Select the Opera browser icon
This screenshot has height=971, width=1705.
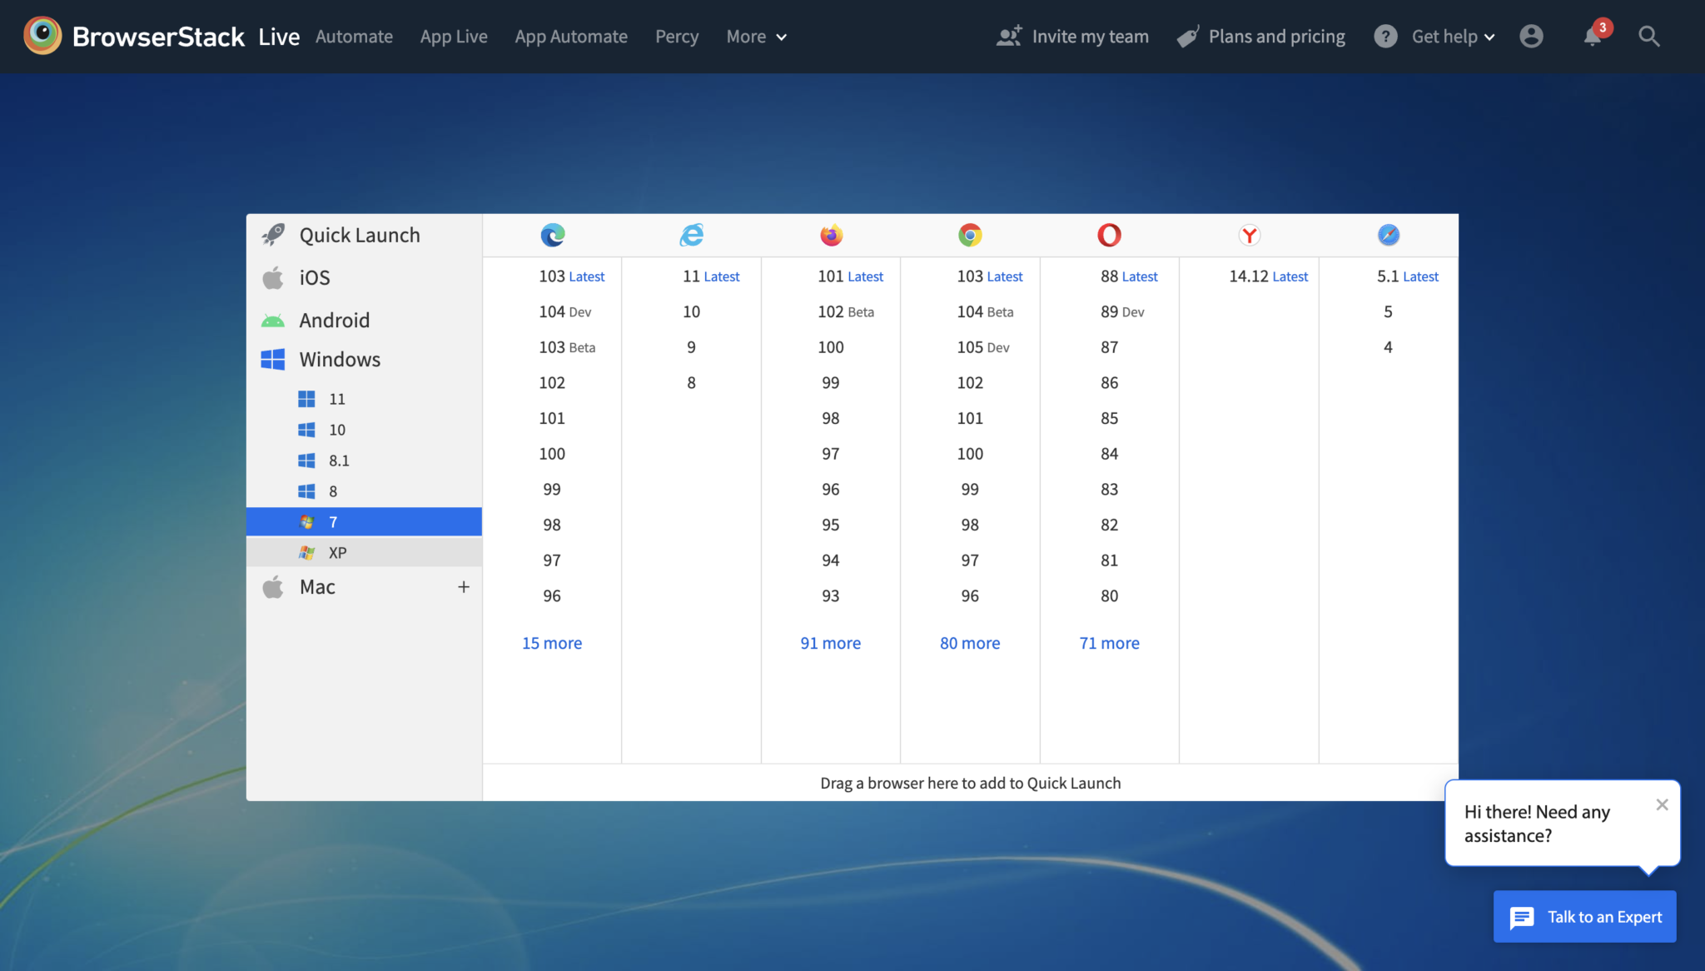1108,235
